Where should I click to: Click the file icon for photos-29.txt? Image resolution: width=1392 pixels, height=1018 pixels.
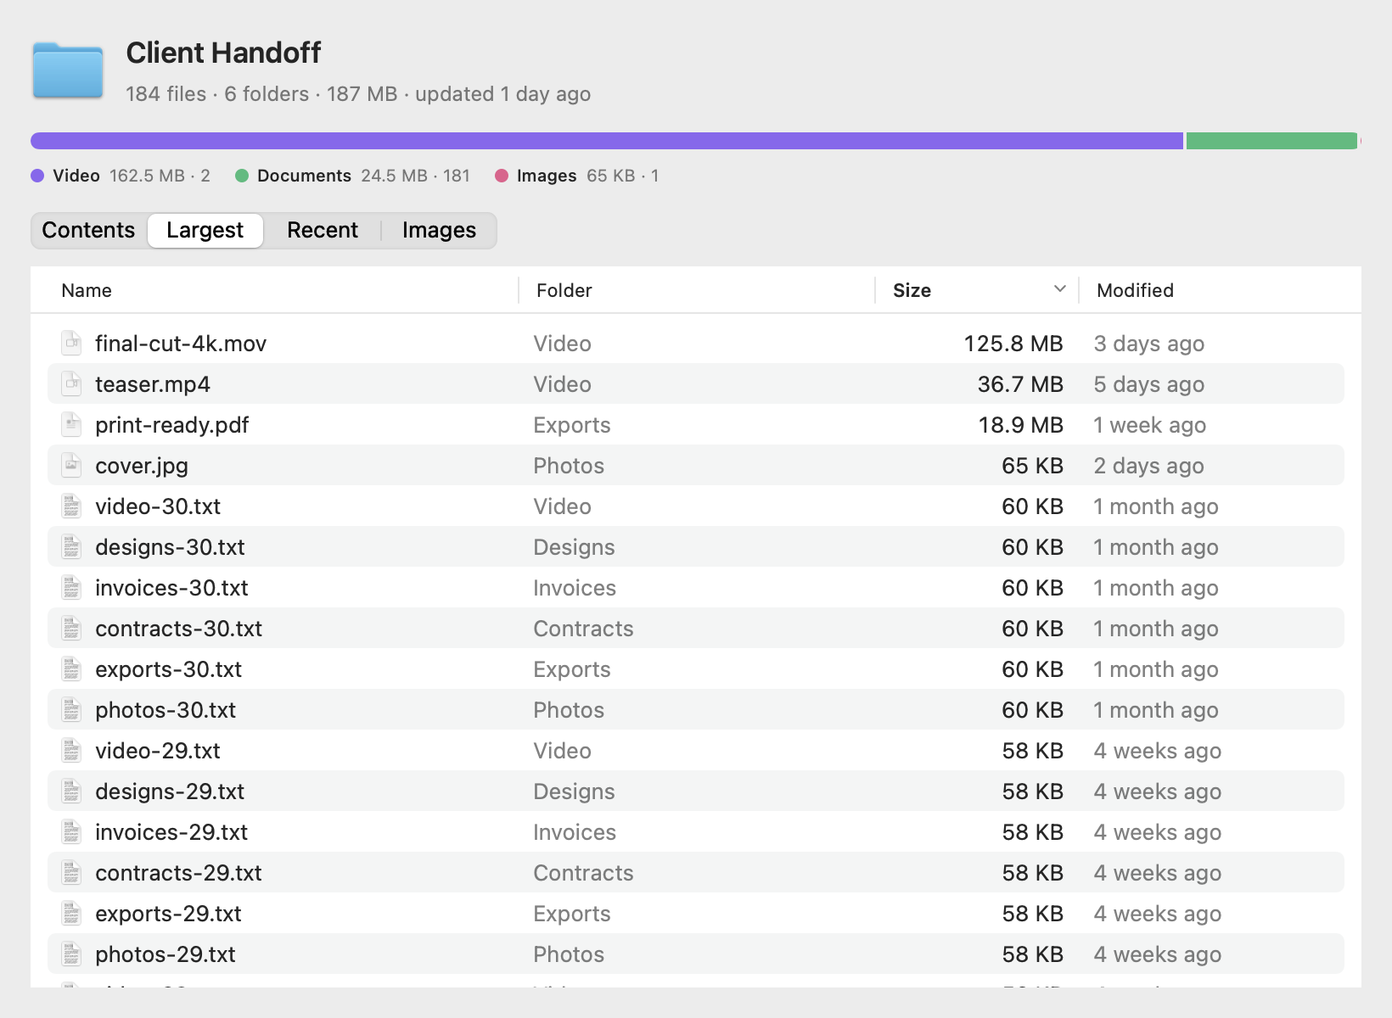point(71,954)
